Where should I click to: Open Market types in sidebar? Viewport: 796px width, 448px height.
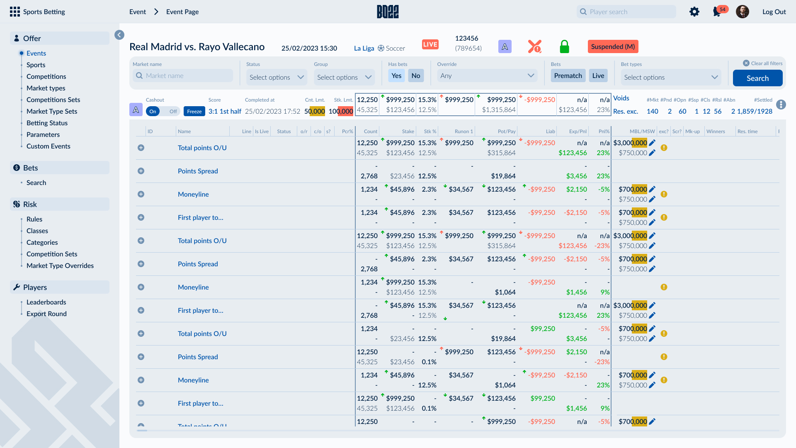coord(46,88)
